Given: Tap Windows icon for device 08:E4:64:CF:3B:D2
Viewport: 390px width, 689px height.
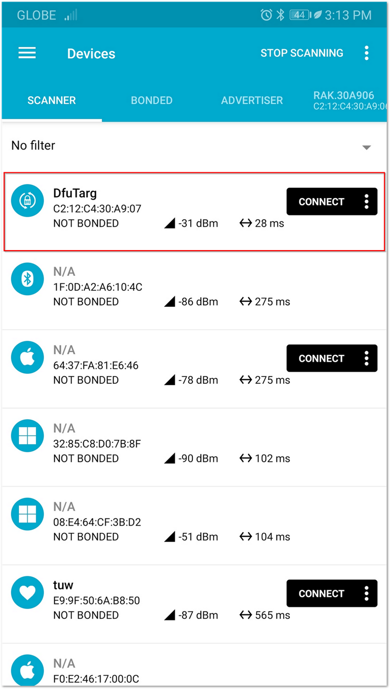Looking at the screenshot, I should tap(28, 515).
